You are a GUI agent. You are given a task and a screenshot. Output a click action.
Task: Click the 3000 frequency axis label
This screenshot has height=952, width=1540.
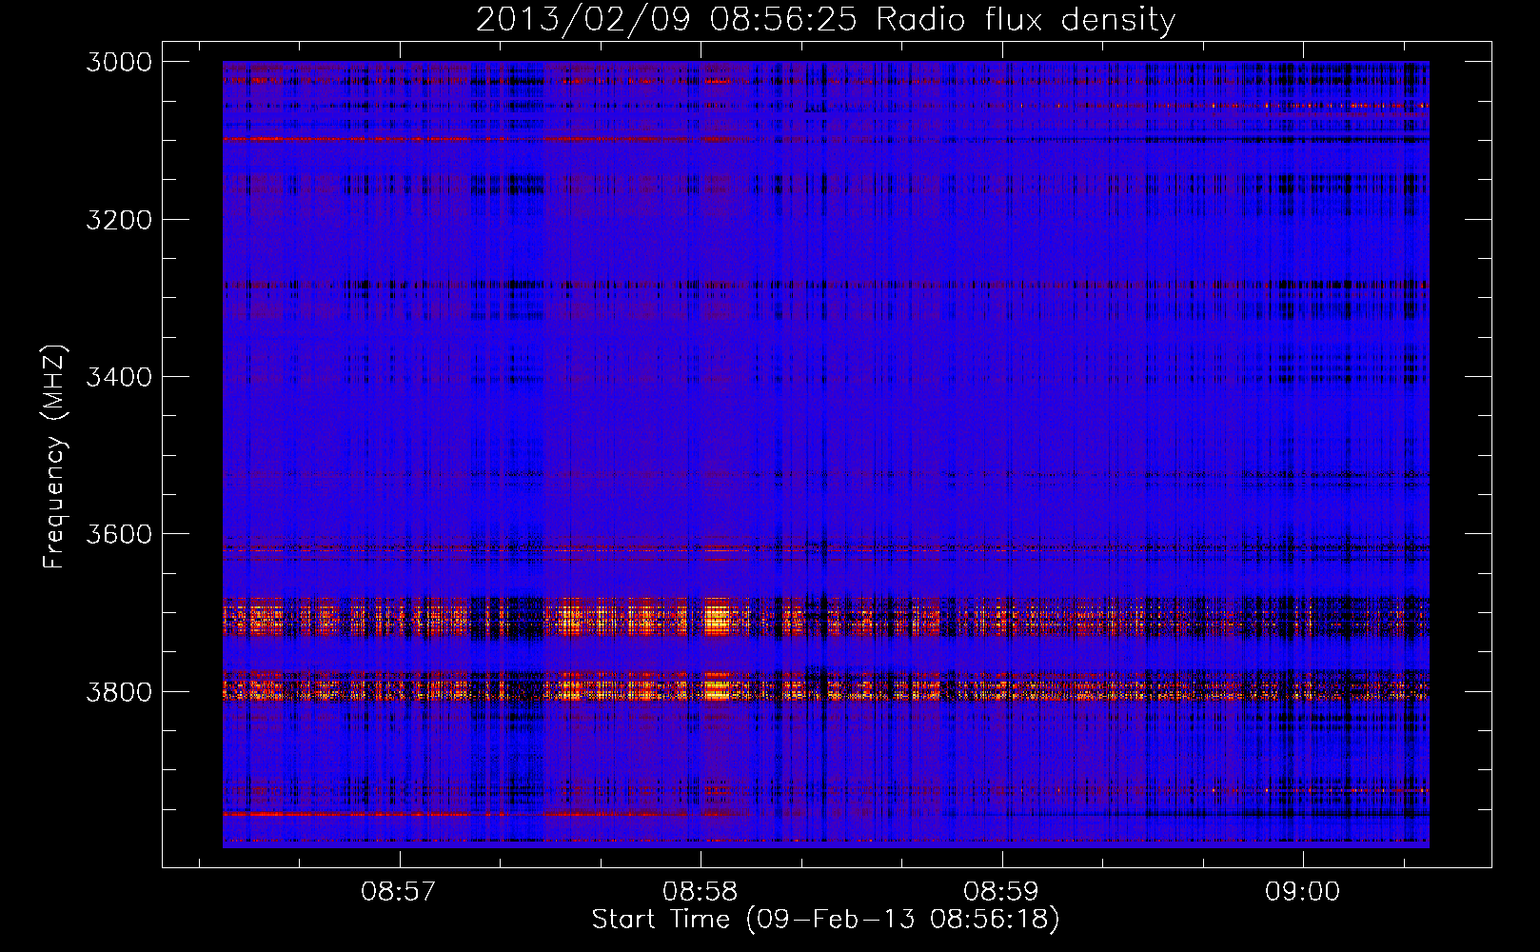pos(119,62)
